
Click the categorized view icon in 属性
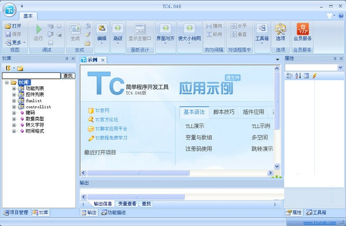tap(289, 76)
